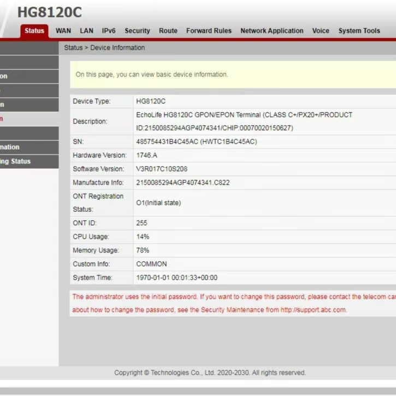Switch to the WAN tab
Viewport: 396px width, 396px height.
point(63,31)
